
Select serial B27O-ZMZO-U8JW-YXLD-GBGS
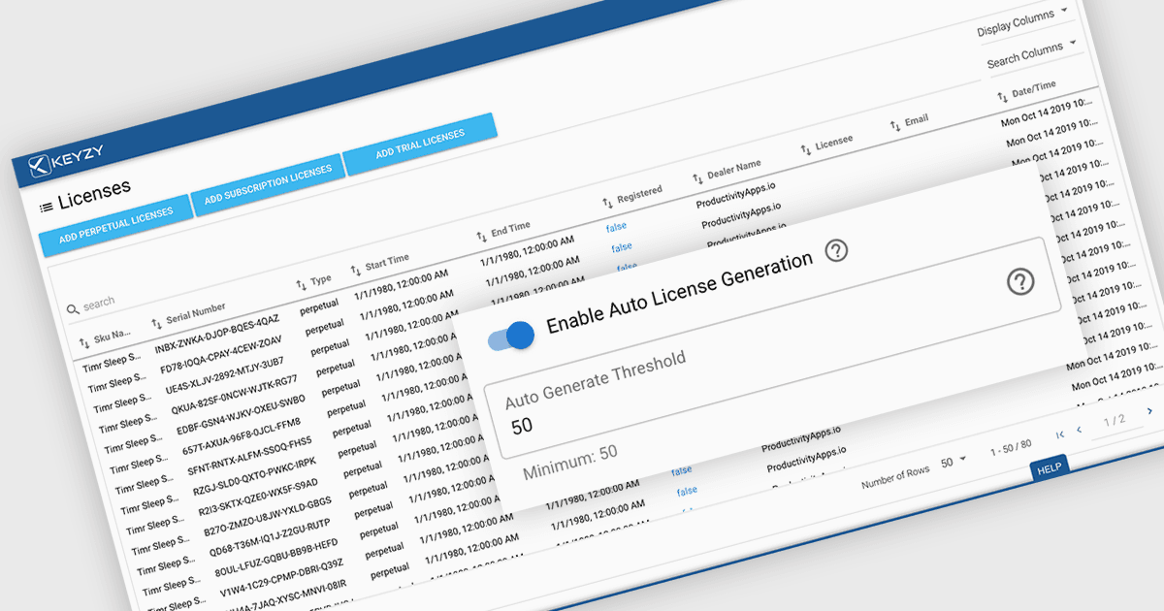tap(267, 518)
